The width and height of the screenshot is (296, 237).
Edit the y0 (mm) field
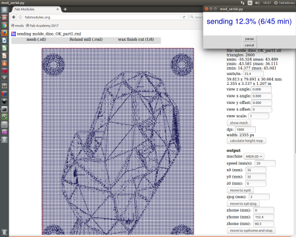tap(256, 176)
